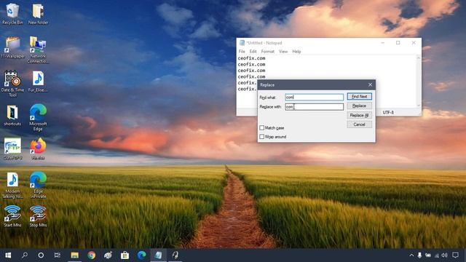Select the CuteFTP desktop icon
Image resolution: width=466 pixels, height=262 pixels.
[12, 149]
